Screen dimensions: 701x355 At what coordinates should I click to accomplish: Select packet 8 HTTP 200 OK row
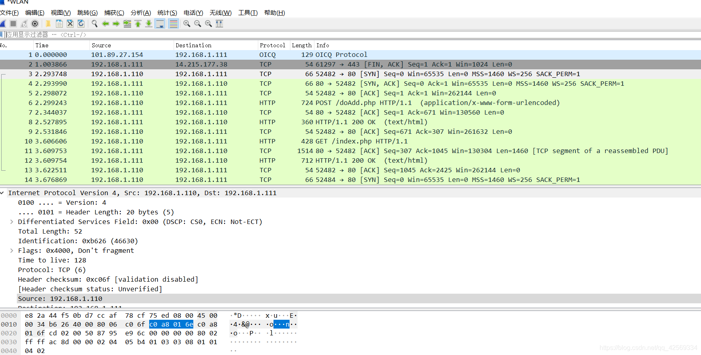tap(350, 122)
